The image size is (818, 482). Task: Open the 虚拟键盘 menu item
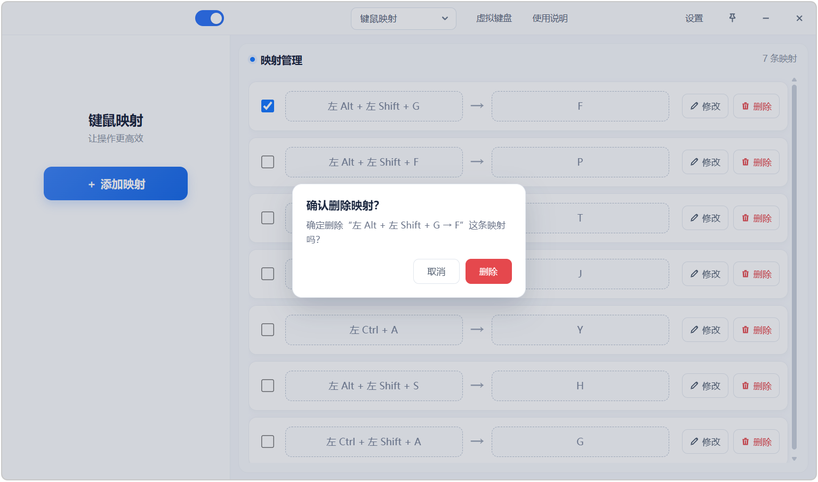pyautogui.click(x=494, y=18)
